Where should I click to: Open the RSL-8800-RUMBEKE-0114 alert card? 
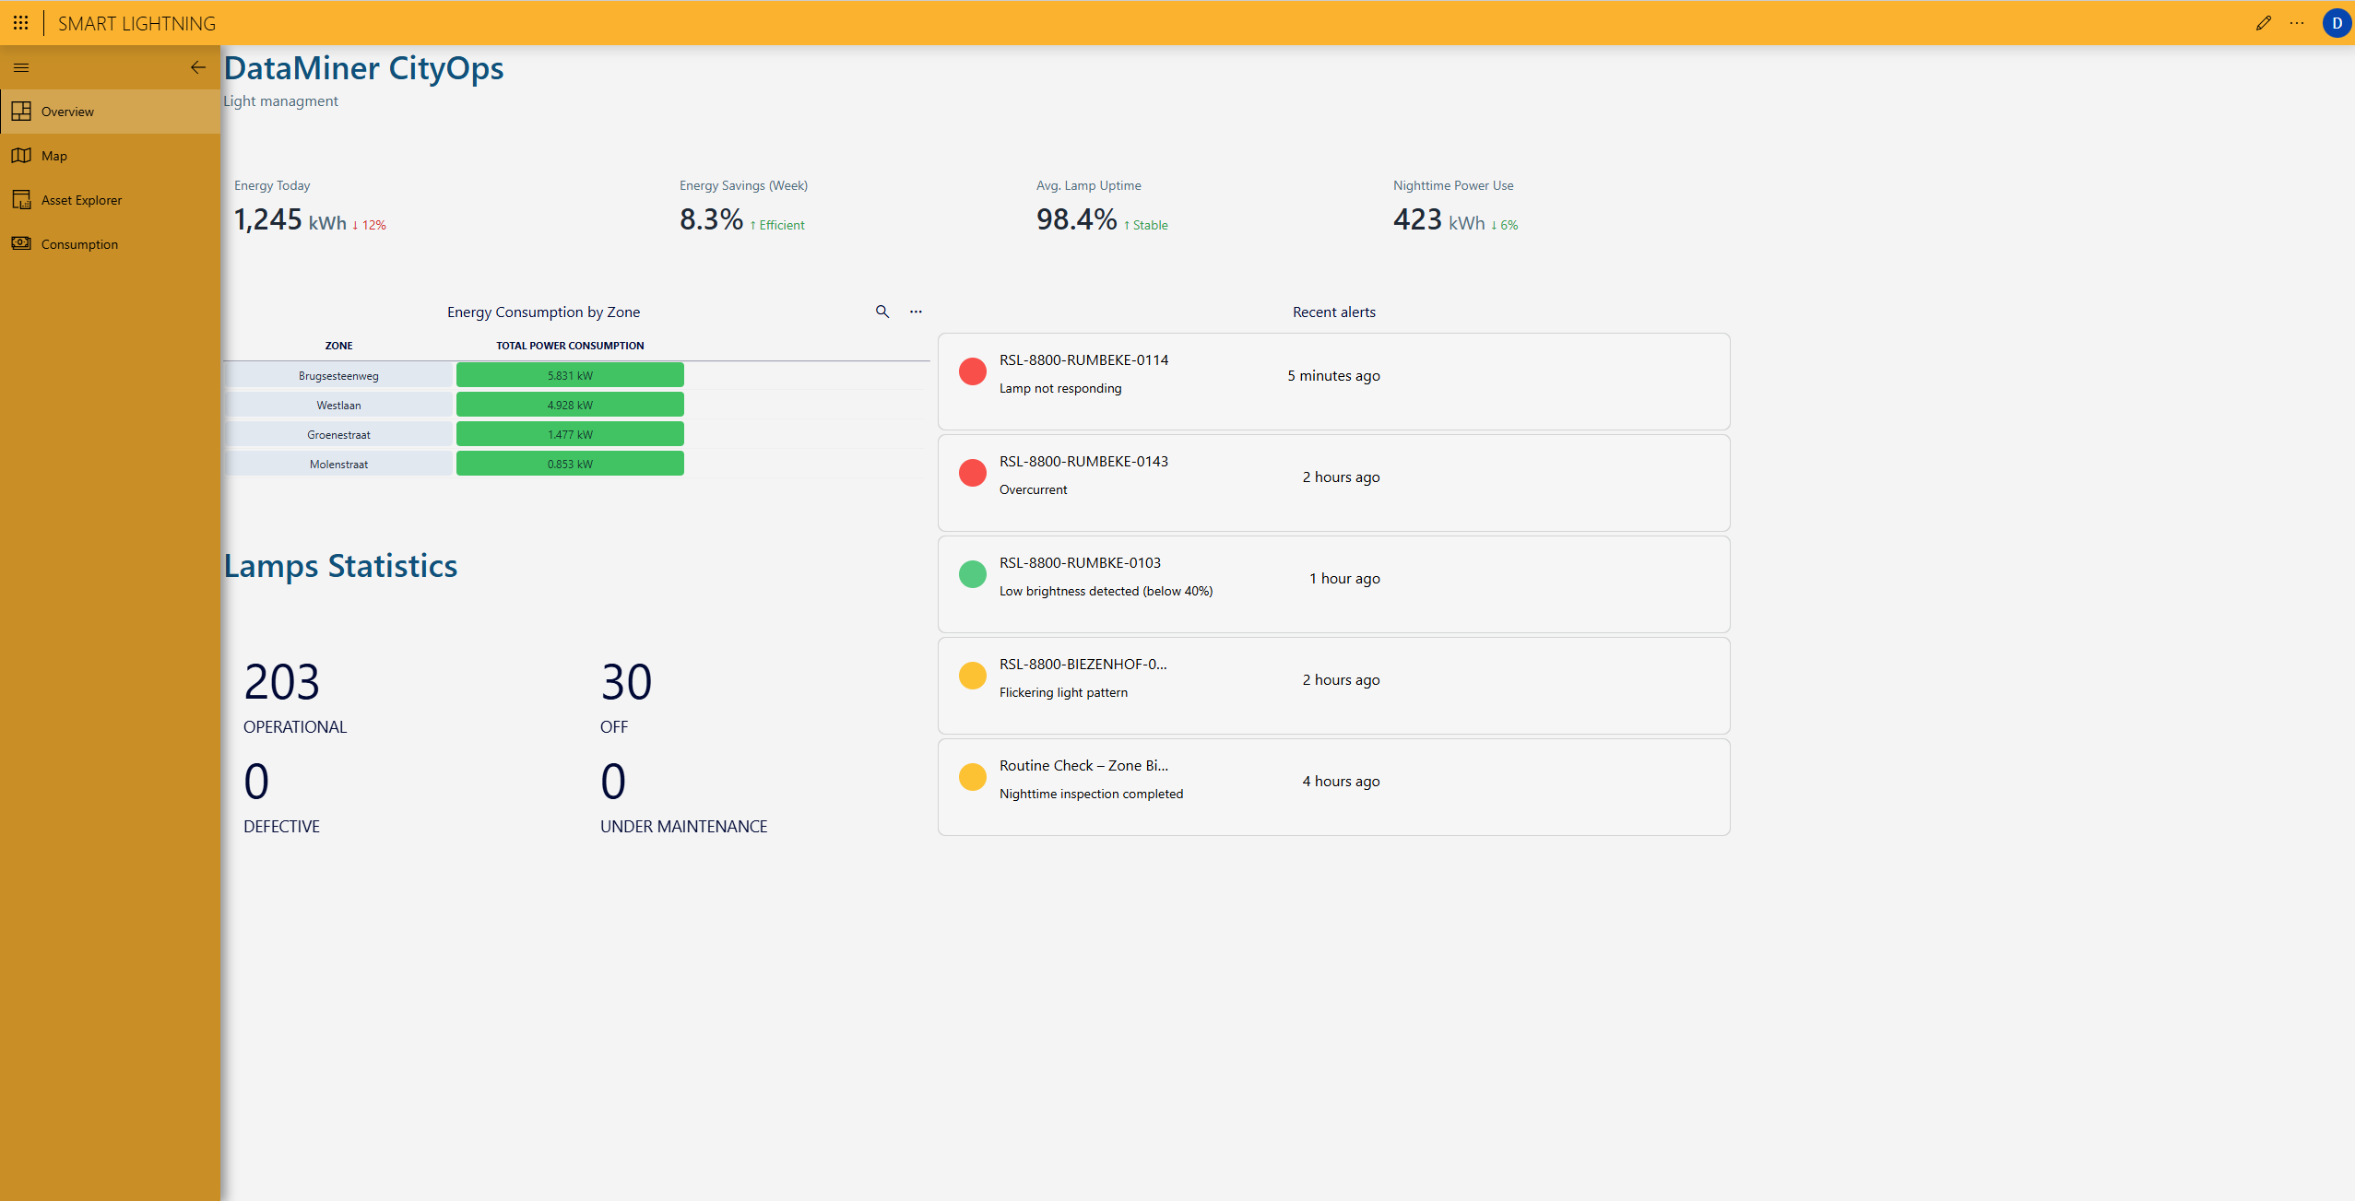tap(1332, 382)
